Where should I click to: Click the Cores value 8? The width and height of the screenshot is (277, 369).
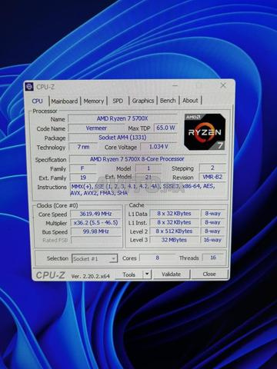(157, 258)
